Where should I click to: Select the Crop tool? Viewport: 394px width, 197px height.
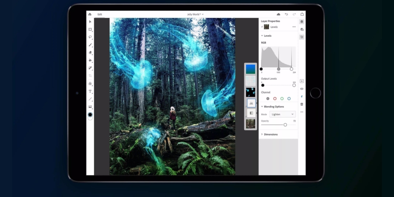point(90,76)
